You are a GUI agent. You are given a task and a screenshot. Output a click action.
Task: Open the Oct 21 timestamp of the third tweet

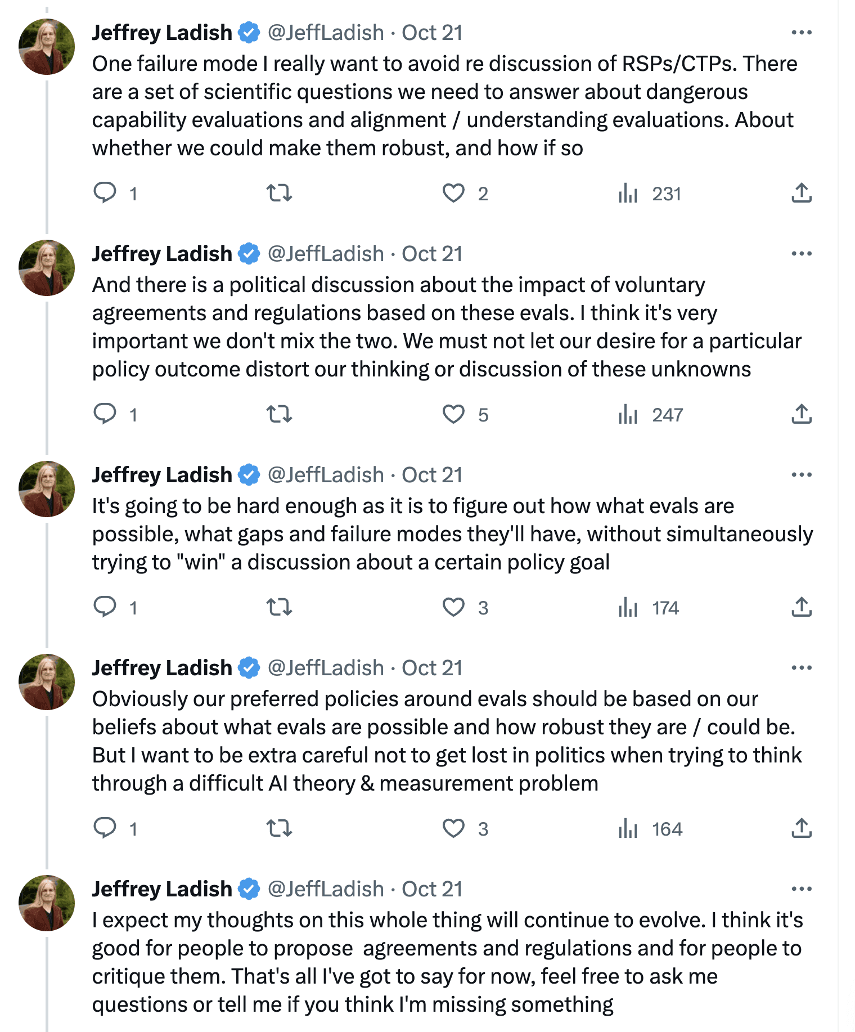pos(432,475)
